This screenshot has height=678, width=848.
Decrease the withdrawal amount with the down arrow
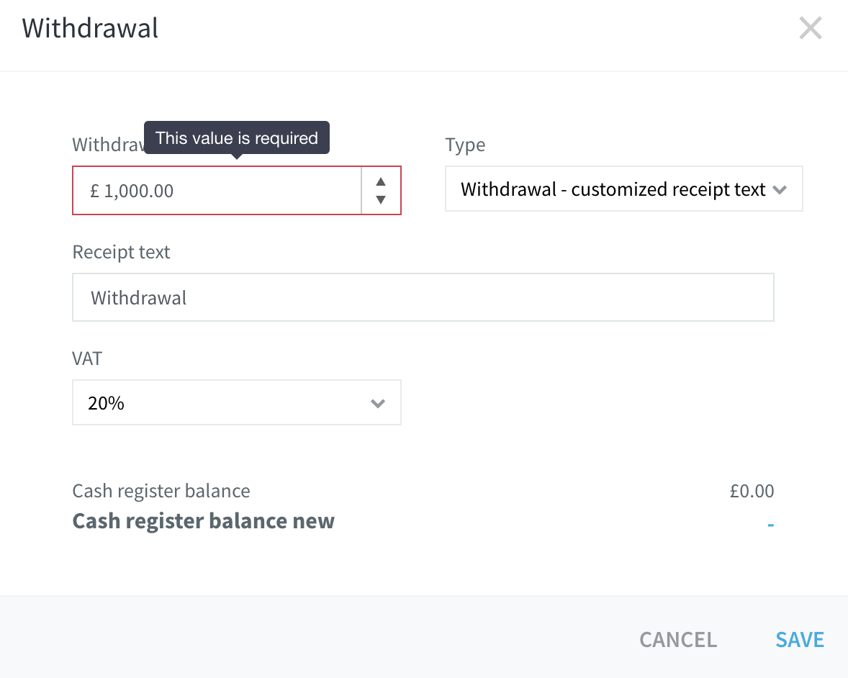point(381,199)
